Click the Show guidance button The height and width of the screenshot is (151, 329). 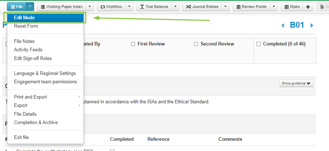pos(296,83)
